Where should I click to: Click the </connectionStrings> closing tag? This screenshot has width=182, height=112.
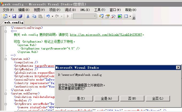click(x=27, y=28)
